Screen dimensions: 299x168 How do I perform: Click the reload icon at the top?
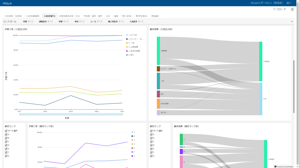tap(274, 9)
